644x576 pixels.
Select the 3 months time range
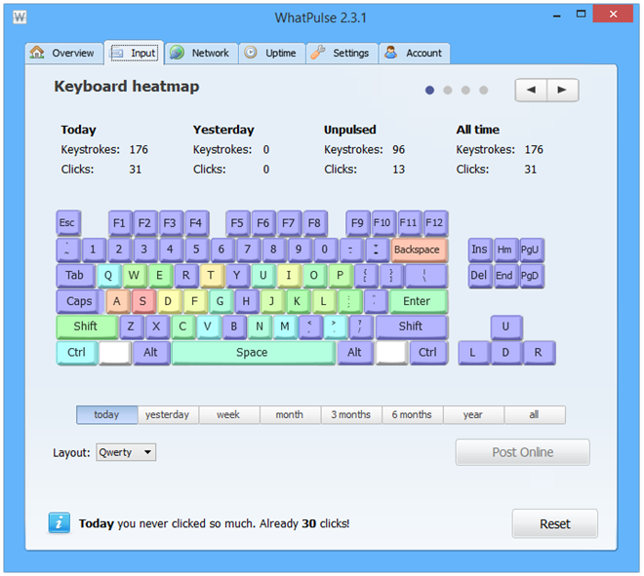click(351, 415)
